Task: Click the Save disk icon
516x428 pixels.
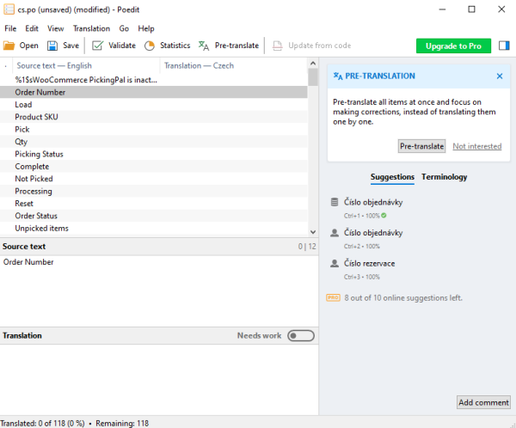Action: 53,46
